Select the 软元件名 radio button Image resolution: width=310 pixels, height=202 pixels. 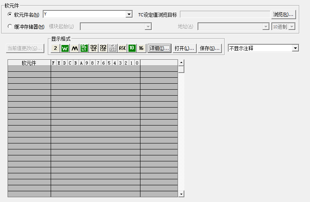tap(10, 15)
